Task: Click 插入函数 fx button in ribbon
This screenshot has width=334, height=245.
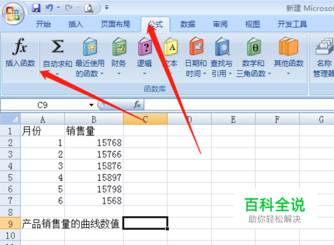Action: pos(20,53)
